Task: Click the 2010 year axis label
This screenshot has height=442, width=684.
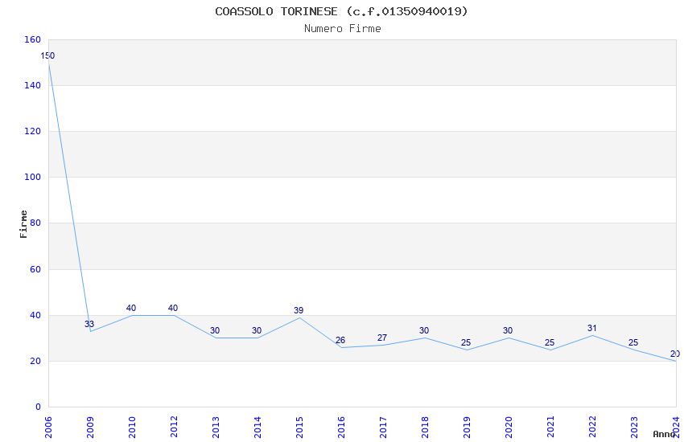Action: coord(132,428)
